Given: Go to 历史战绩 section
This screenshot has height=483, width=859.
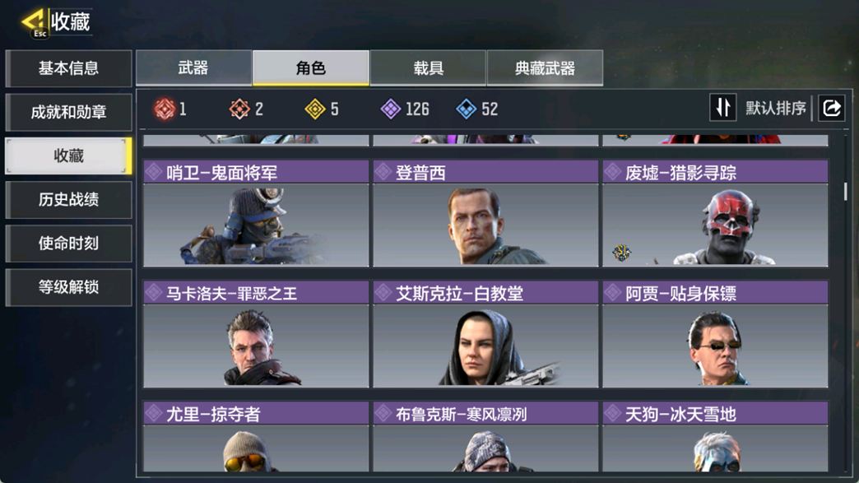Looking at the screenshot, I should pyautogui.click(x=68, y=199).
